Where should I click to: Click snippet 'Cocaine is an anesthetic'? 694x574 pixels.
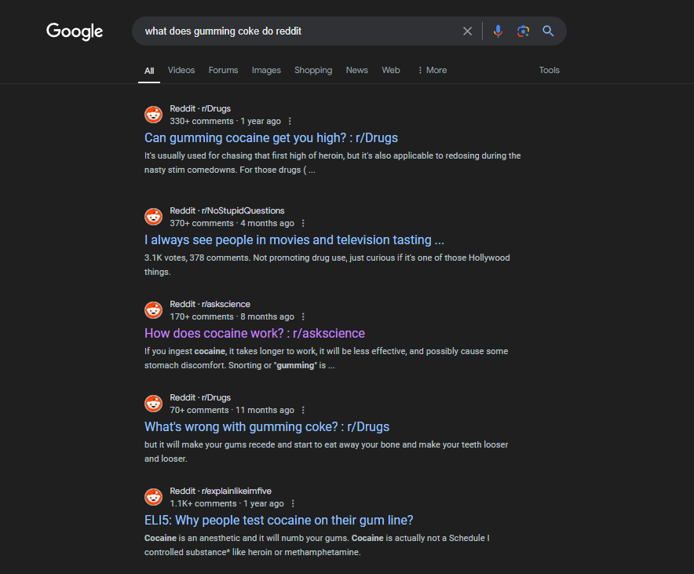317,545
